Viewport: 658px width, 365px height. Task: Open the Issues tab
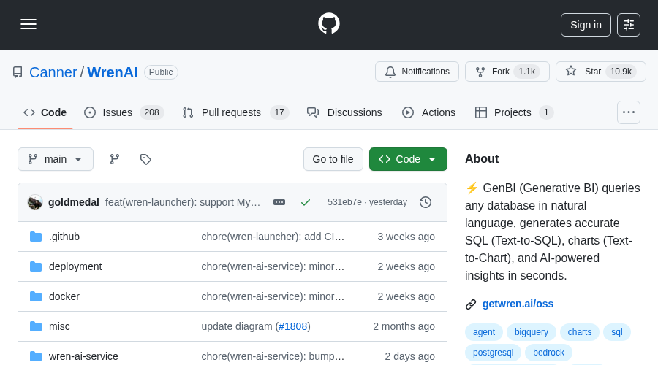[x=124, y=112]
